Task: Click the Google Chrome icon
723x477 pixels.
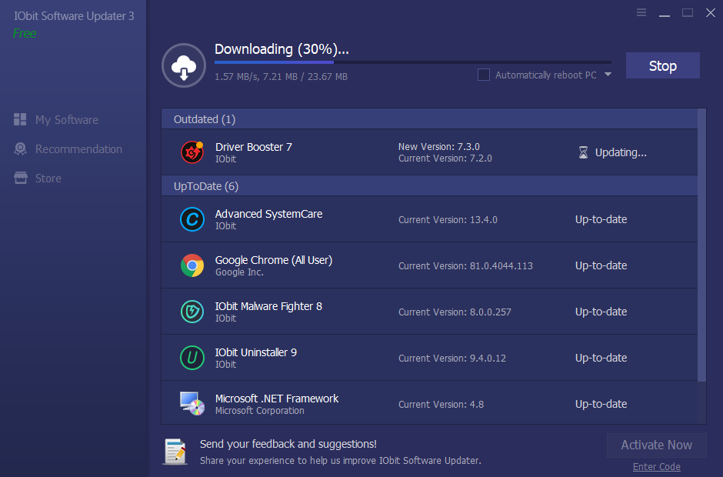Action: click(192, 265)
